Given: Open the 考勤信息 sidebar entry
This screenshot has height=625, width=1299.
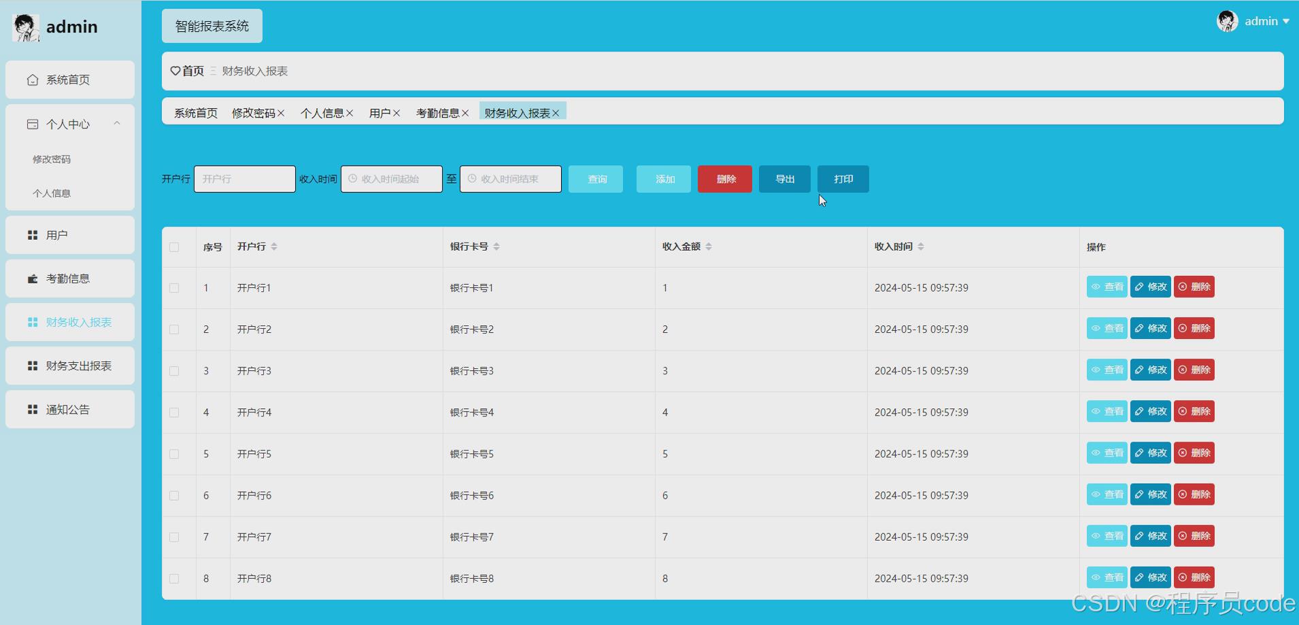Looking at the screenshot, I should [x=68, y=278].
